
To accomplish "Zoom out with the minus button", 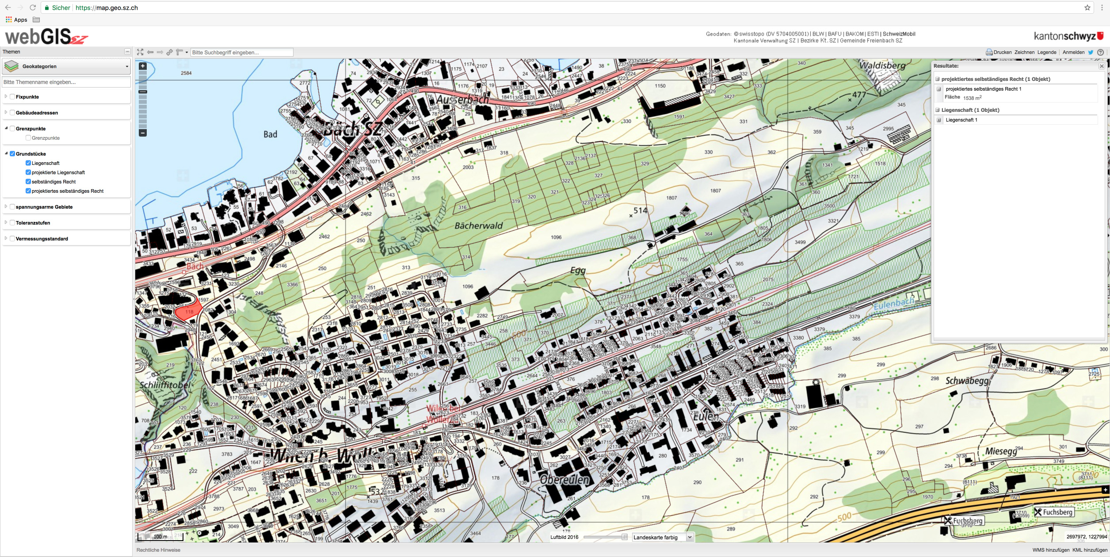I will [x=143, y=133].
